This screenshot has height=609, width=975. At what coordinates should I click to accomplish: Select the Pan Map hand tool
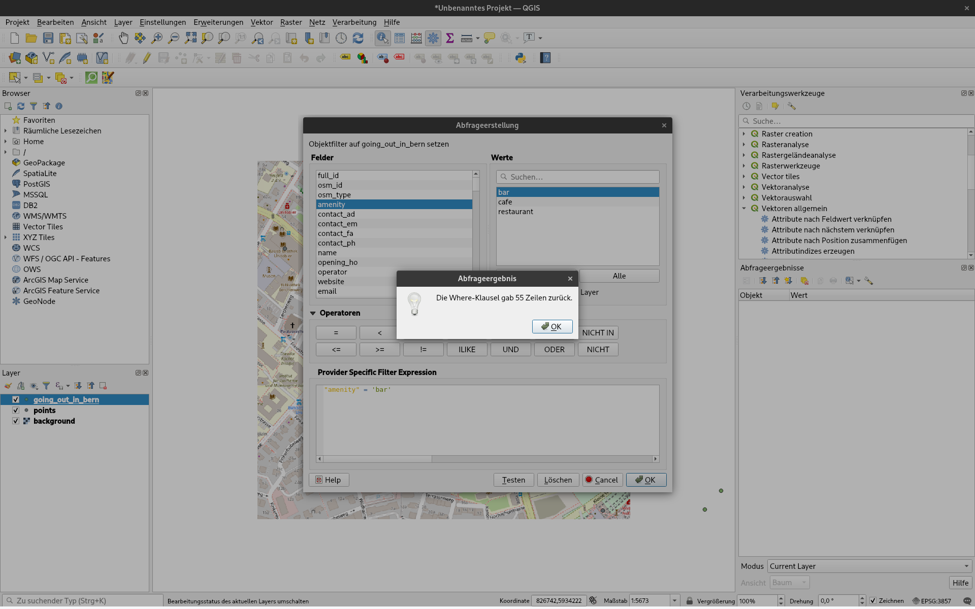123,38
